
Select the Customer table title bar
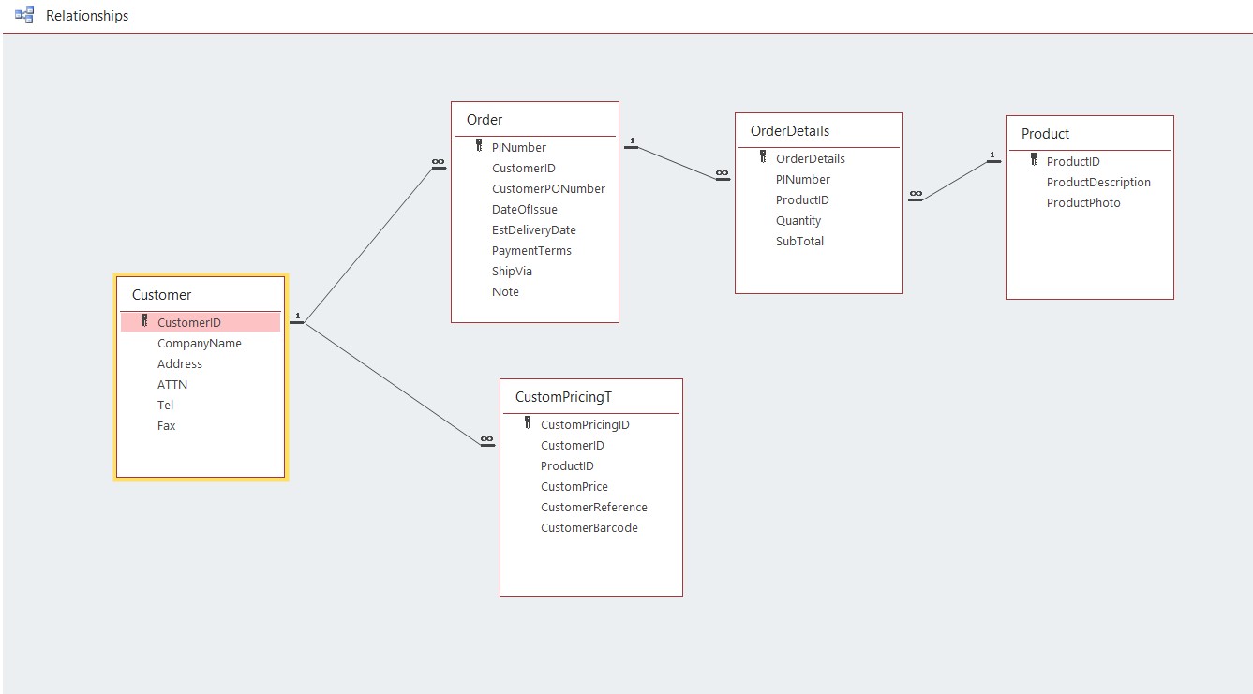201,295
